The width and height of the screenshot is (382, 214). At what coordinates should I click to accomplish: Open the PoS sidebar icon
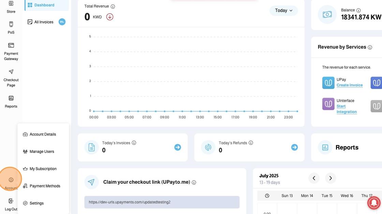(11, 24)
